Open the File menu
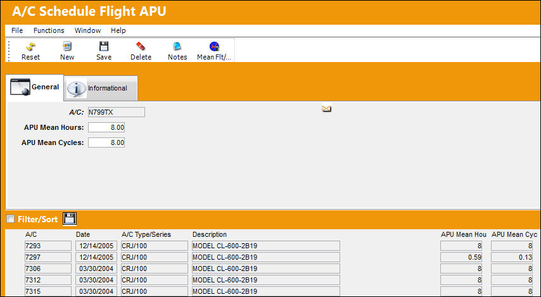 click(17, 30)
